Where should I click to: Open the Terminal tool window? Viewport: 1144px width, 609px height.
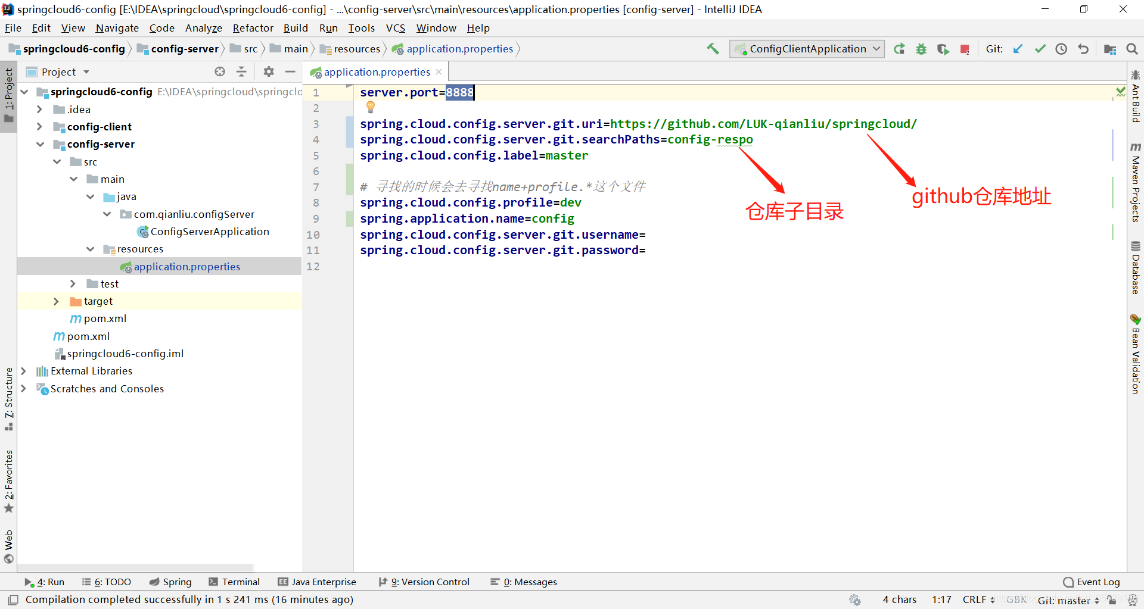pos(234,582)
